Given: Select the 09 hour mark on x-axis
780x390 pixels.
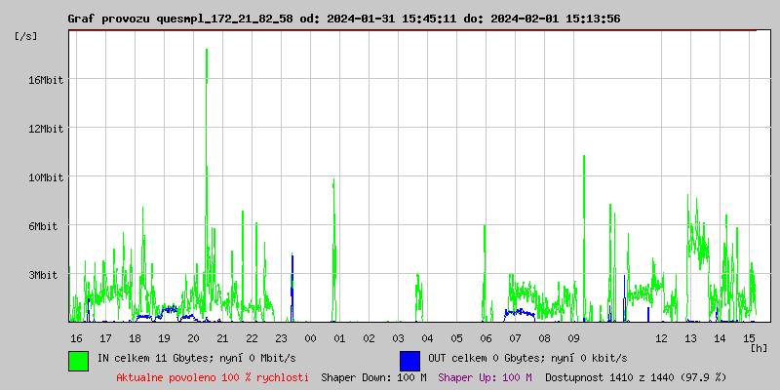Looking at the screenshot, I should (573, 337).
